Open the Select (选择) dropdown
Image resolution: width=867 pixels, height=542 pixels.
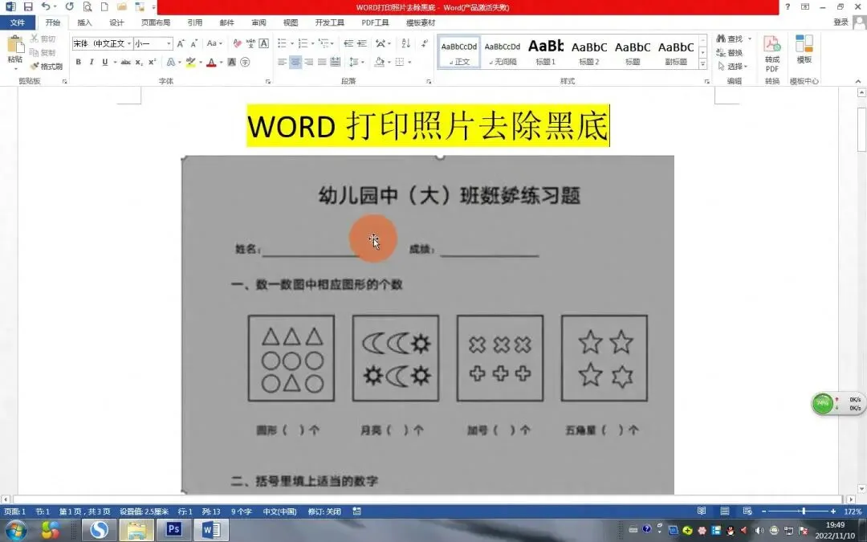pyautogui.click(x=733, y=67)
